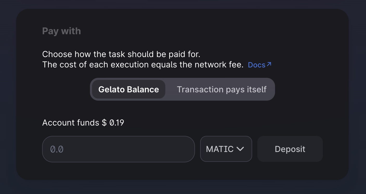Click the empty right side of the amount field
Screen dimensions: 366x194
(156, 149)
